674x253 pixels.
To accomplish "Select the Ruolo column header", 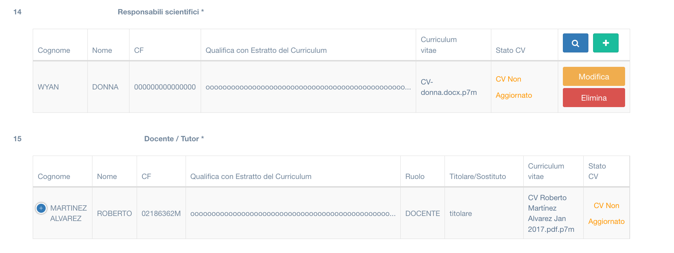I will 415,176.
